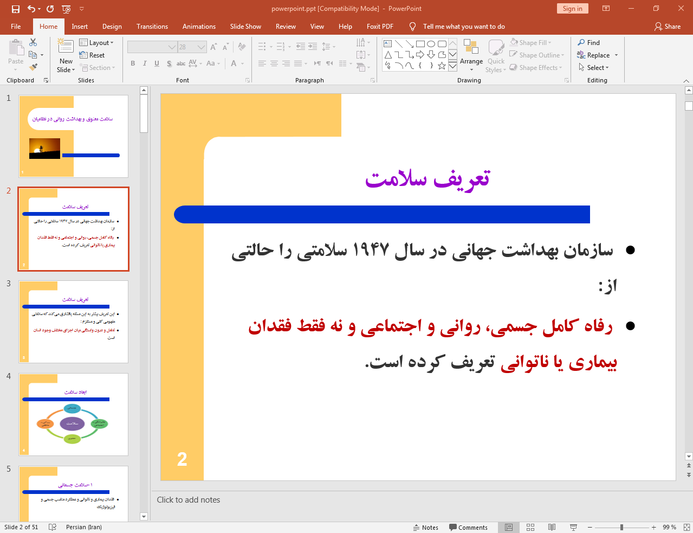The width and height of the screenshot is (693, 533).
Task: Open the Transitions tab
Action: tap(152, 27)
